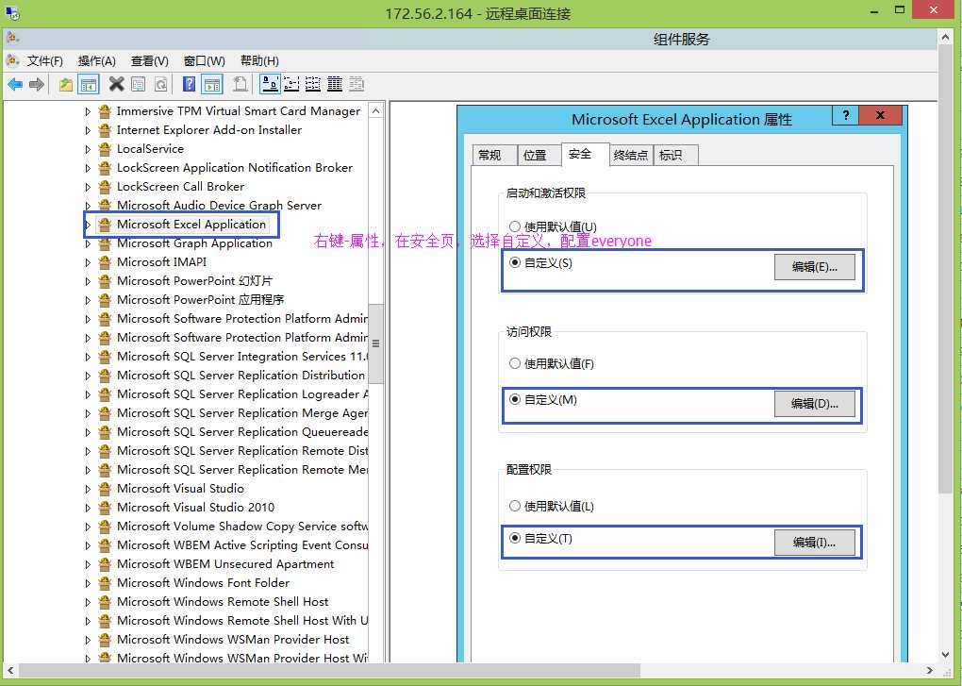Select 自定义(T) radio button
Image resolution: width=962 pixels, height=686 pixels.
click(x=515, y=538)
